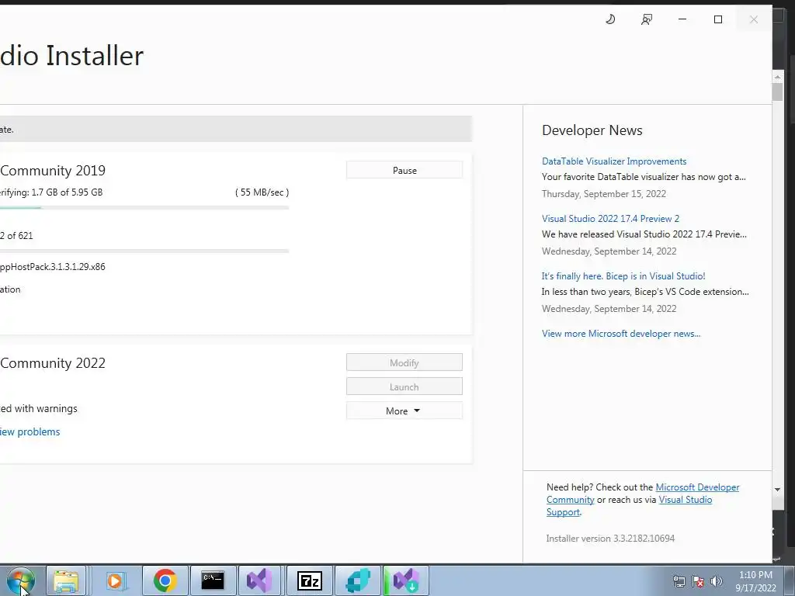795x596 pixels.
Task: Click the volume speaker tray icon
Action: (716, 582)
